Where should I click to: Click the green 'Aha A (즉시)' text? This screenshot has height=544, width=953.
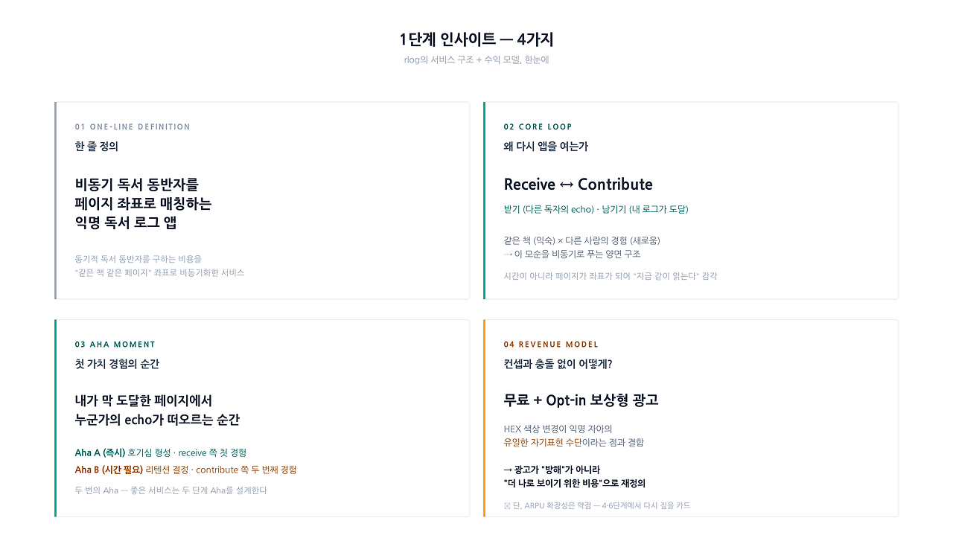pos(101,452)
